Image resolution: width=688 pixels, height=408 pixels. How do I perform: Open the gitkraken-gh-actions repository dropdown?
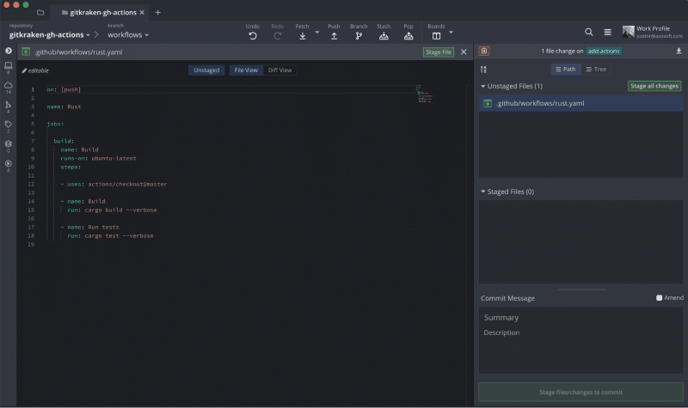click(49, 34)
